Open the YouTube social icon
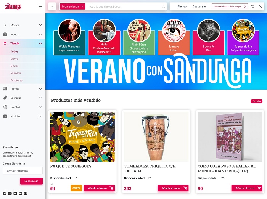The width and height of the screenshot is (267, 199). pos(10,193)
